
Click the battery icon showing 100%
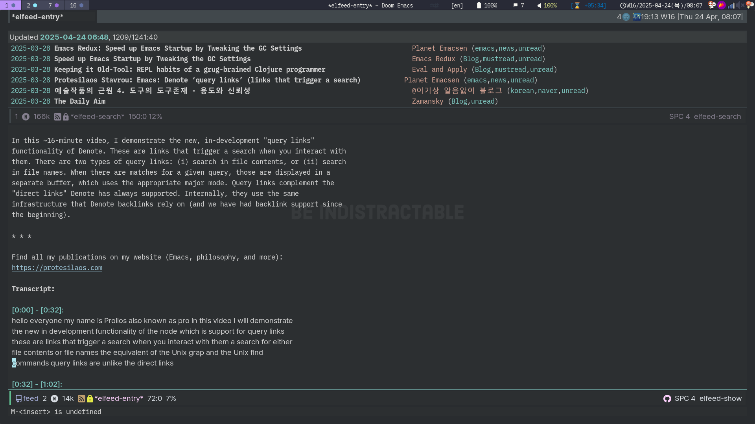[479, 5]
